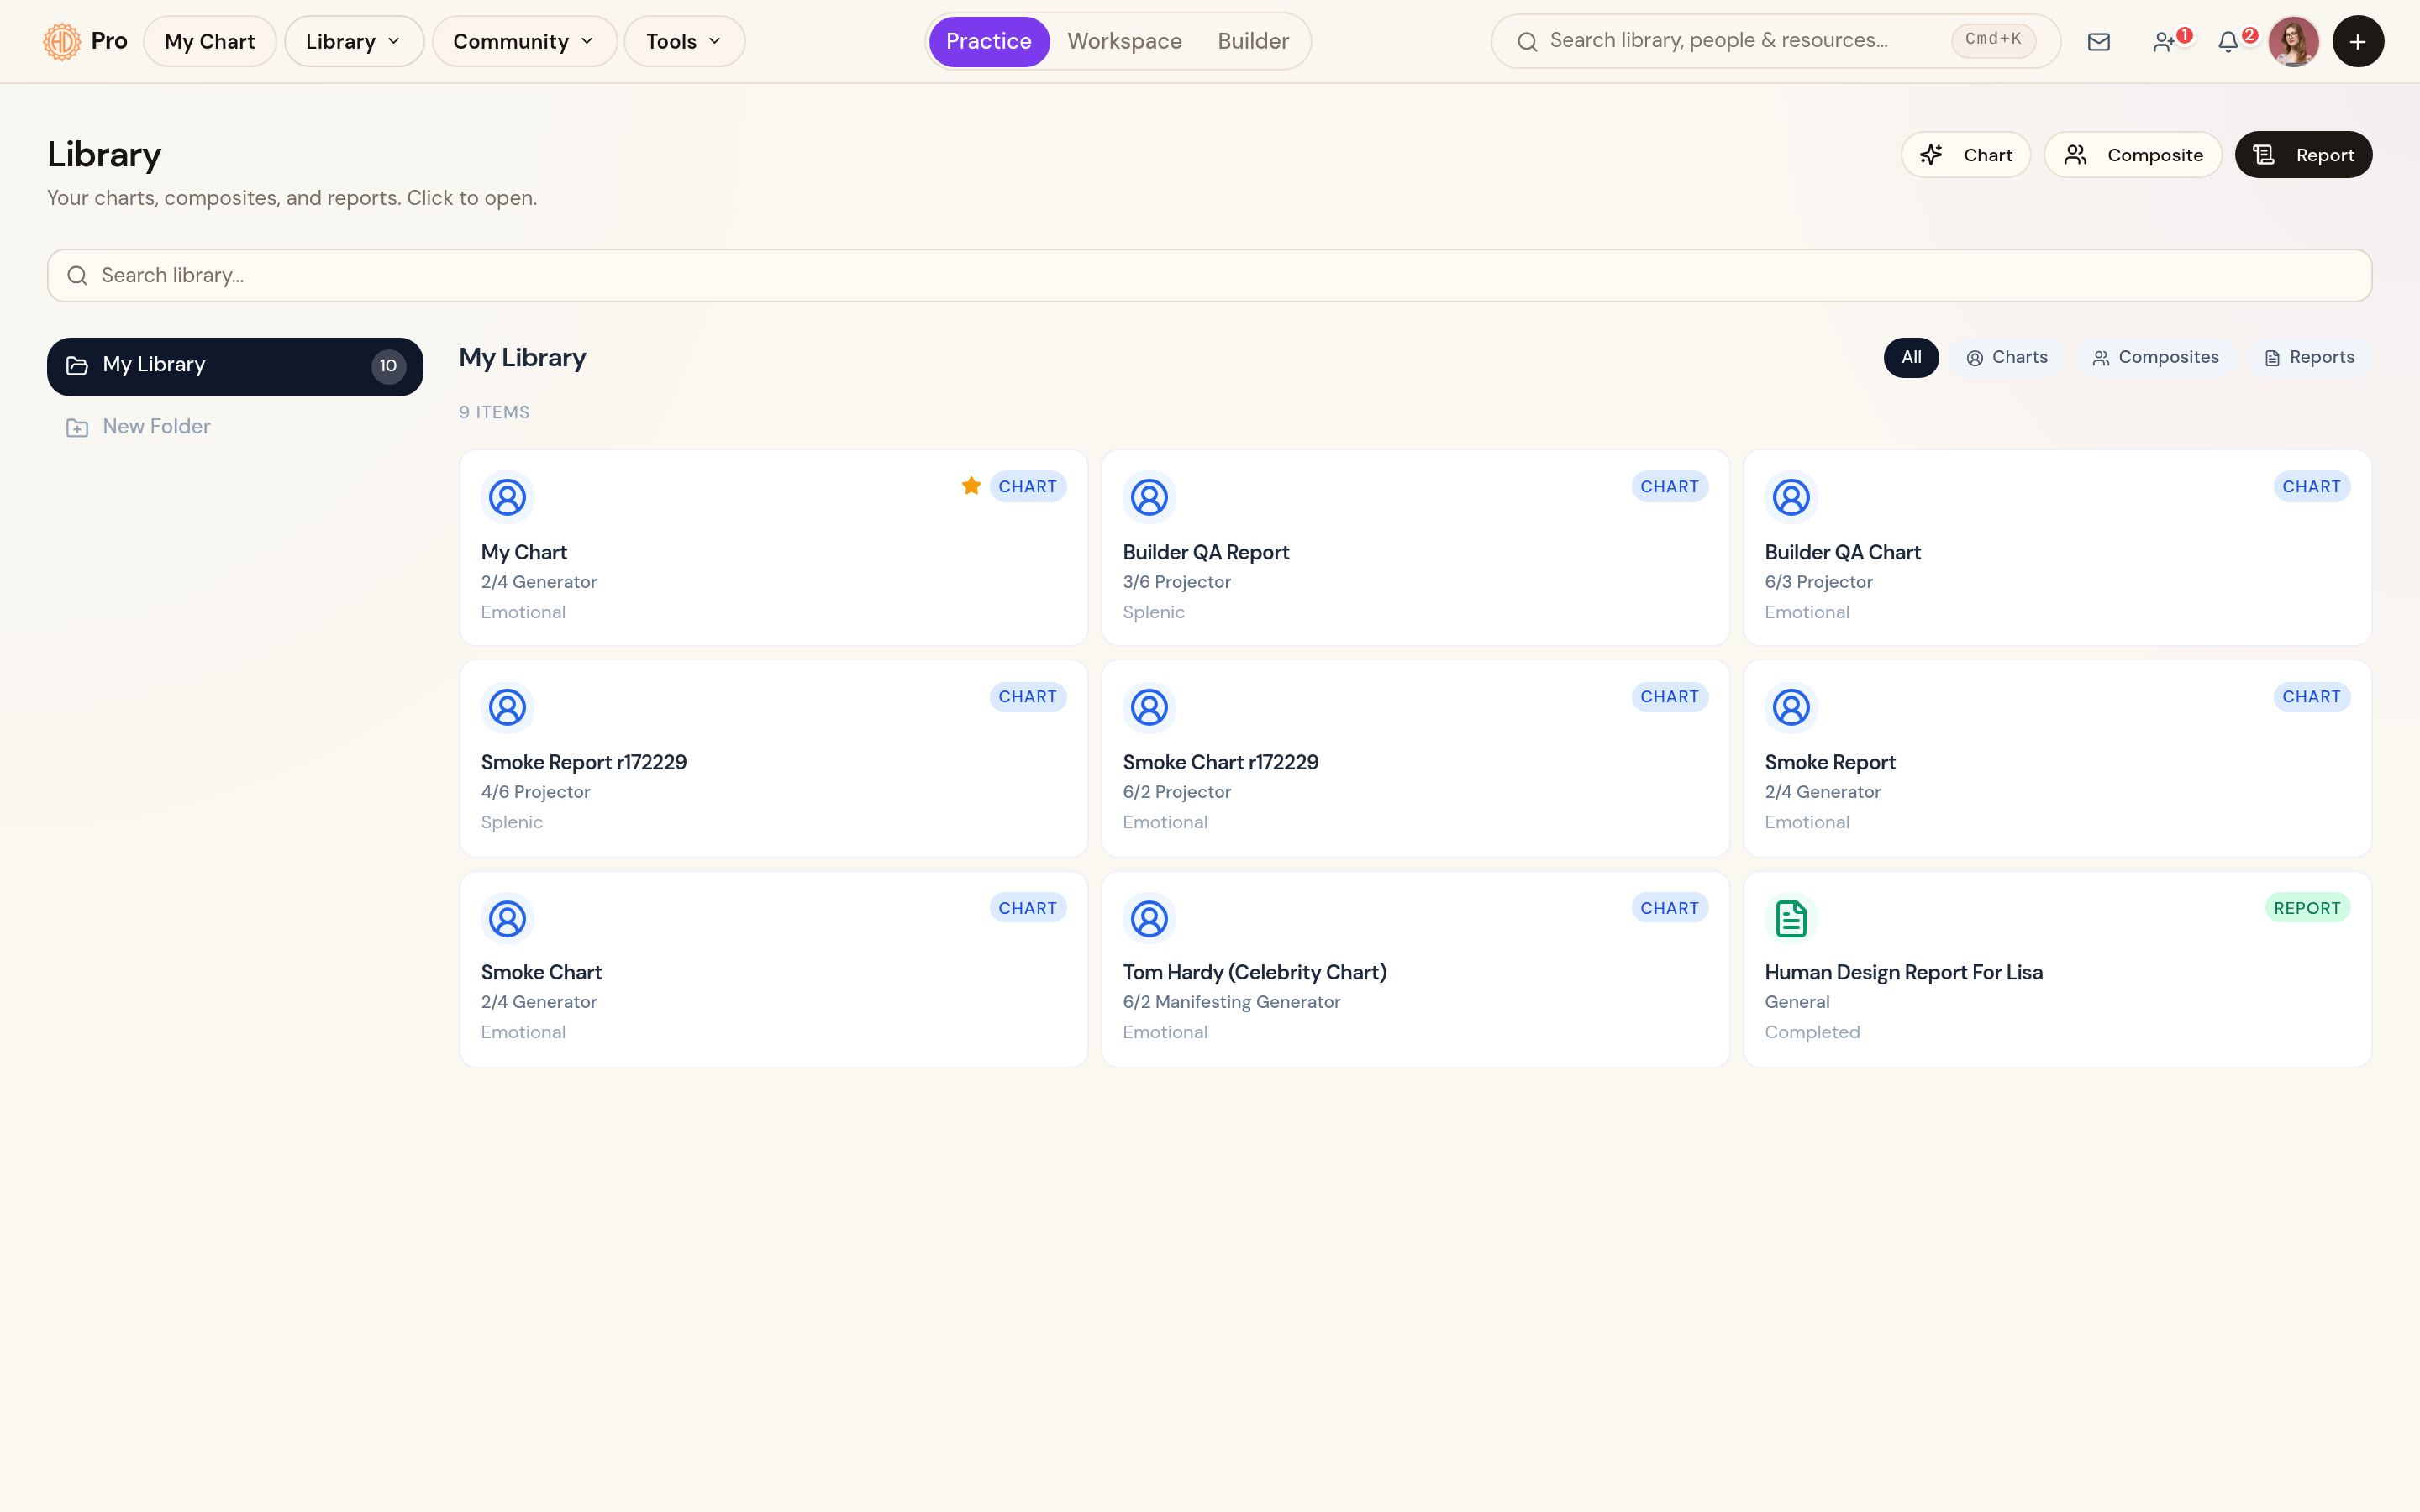Focus the Search library field

pyautogui.click(x=1209, y=275)
